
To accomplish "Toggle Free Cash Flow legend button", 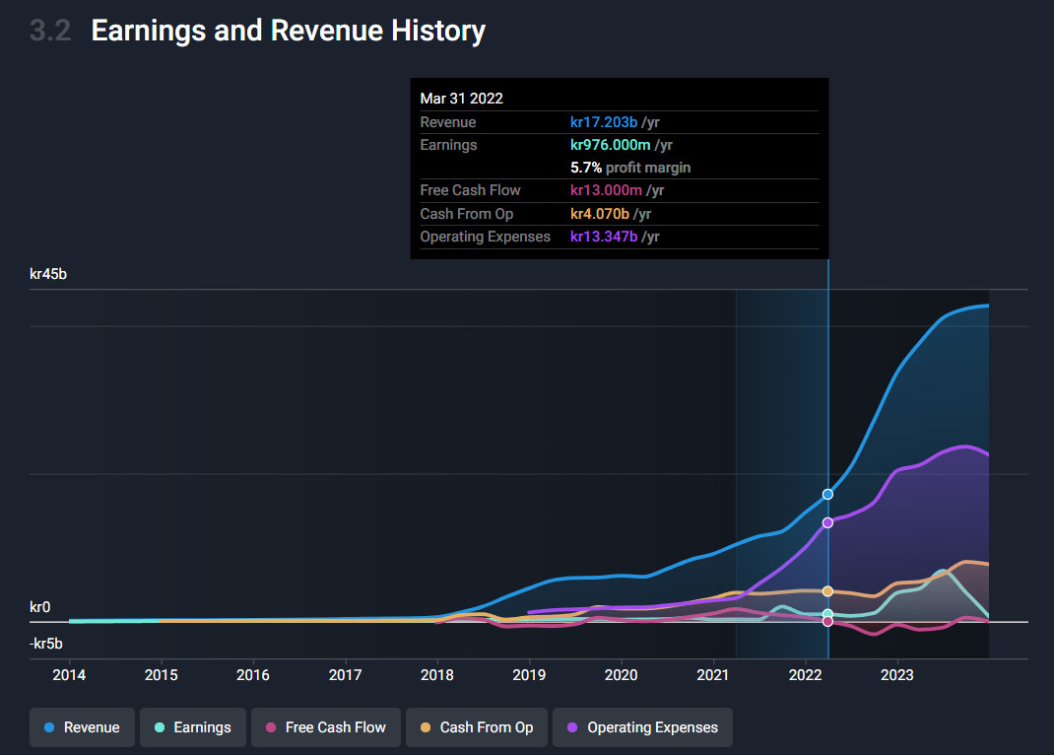I will (x=325, y=727).
